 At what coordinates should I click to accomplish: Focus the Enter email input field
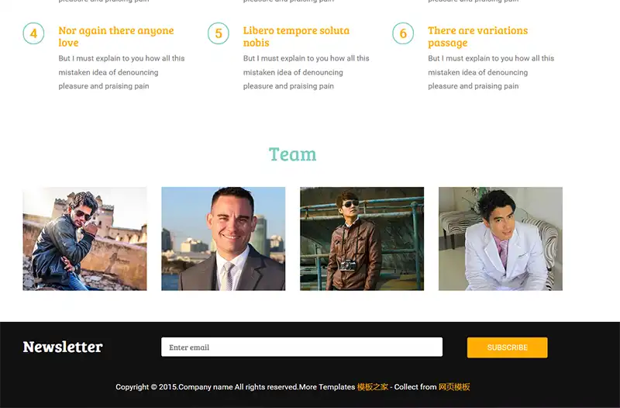point(301,347)
